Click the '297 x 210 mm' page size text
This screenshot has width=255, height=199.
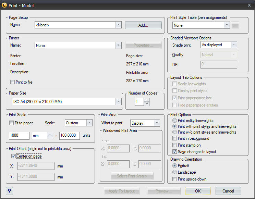tap(137, 64)
